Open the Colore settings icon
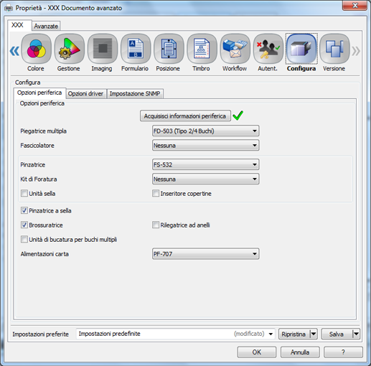 tap(36, 49)
